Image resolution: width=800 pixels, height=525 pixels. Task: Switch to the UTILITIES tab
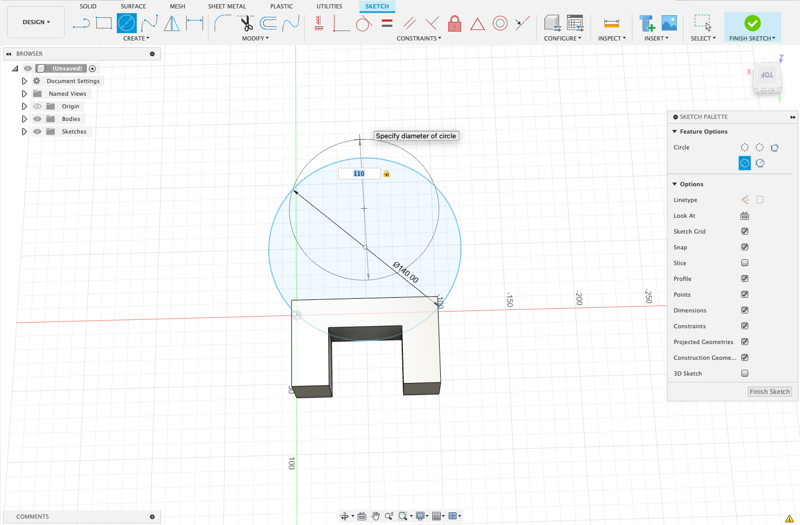coord(329,6)
